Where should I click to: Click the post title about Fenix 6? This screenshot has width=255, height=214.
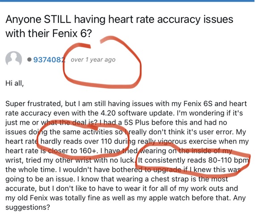119,26
